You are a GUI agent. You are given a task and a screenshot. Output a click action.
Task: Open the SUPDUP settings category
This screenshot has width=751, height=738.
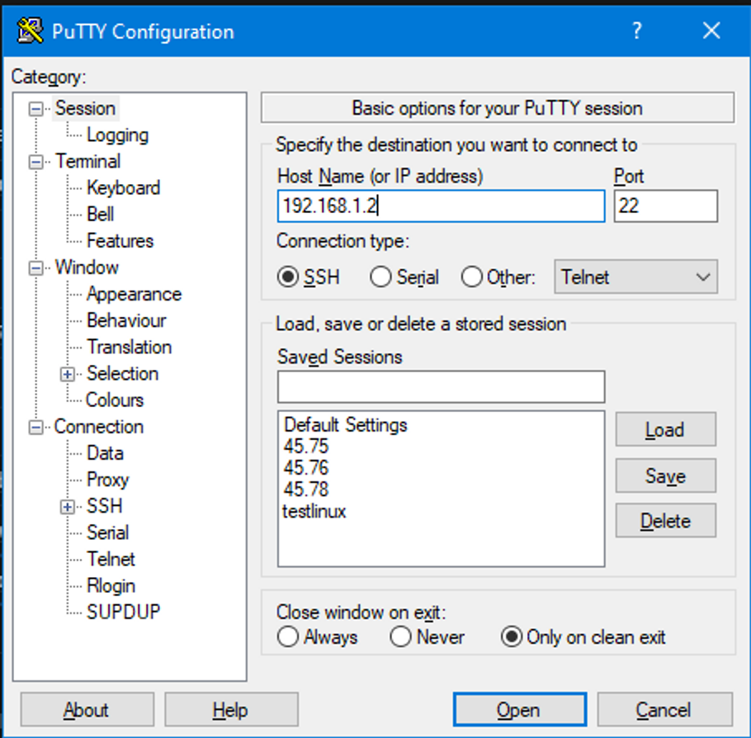click(124, 612)
